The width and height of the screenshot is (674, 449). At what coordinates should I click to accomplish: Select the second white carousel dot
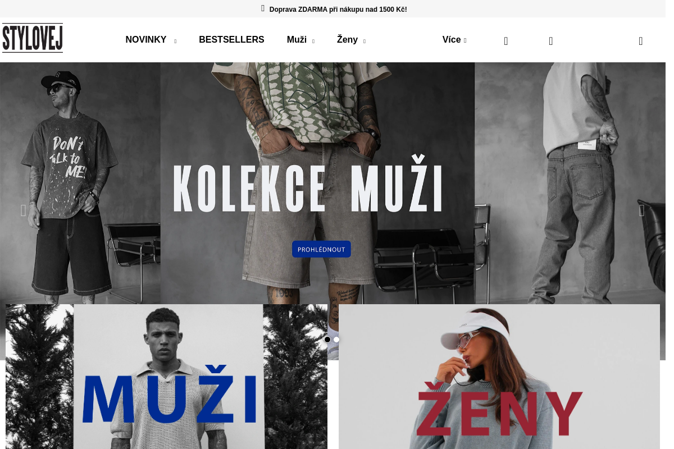click(336, 340)
